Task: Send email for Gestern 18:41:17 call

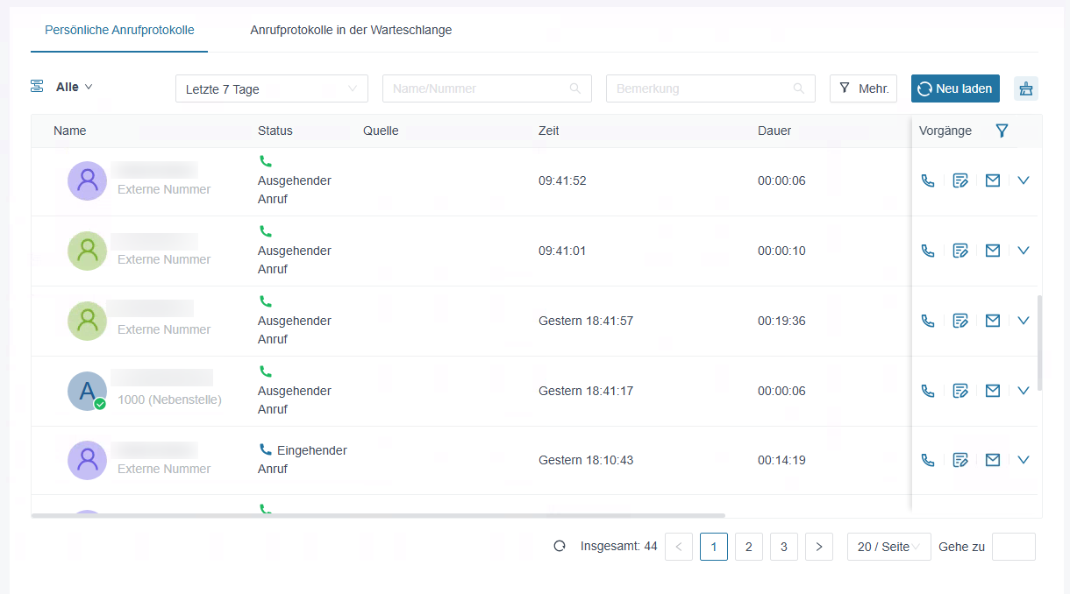Action: (993, 391)
